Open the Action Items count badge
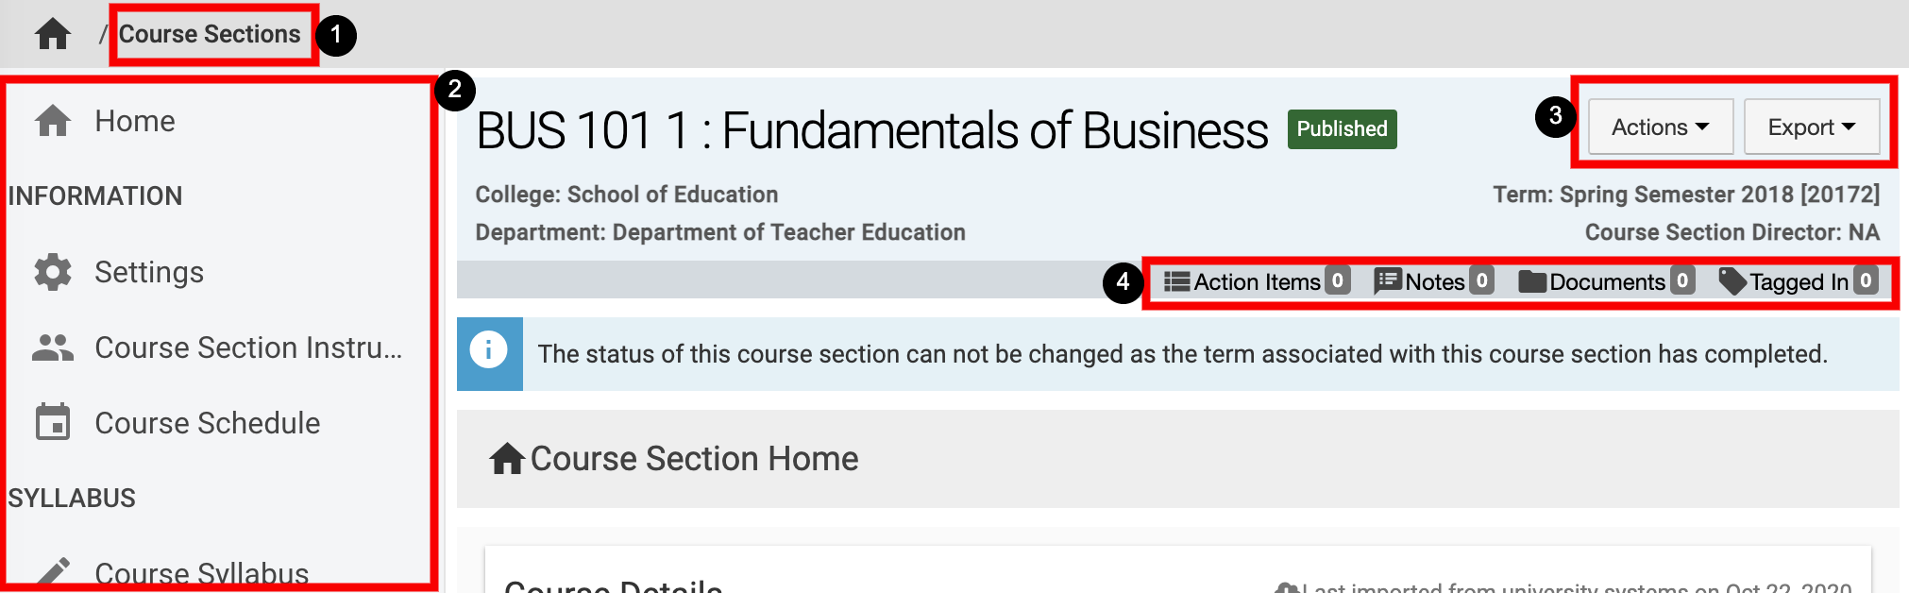Screen dimensions: 1909x593 (x=1337, y=280)
